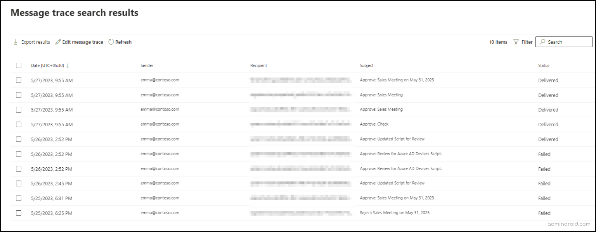Sort results by the Sender column header
Screen dimensions: 596x232
tap(147, 65)
